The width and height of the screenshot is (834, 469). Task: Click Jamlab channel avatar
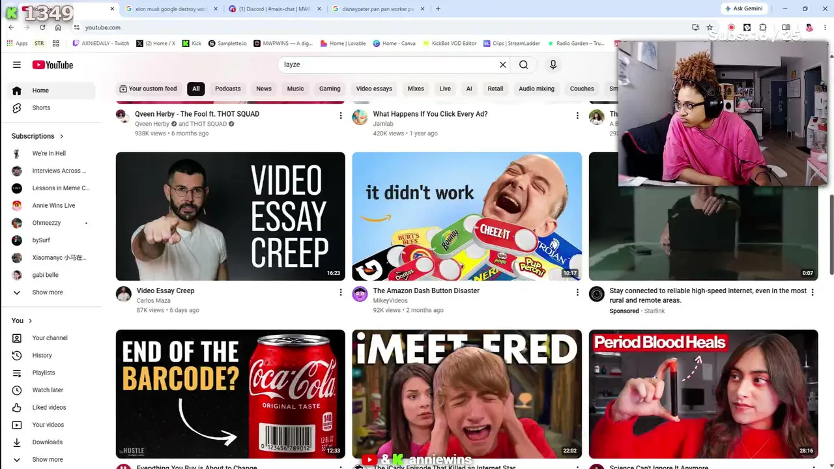click(360, 117)
